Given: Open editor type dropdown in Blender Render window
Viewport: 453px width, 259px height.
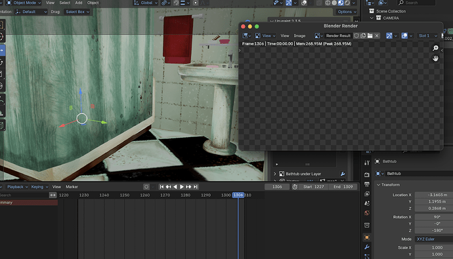Looking at the screenshot, I should [247, 36].
